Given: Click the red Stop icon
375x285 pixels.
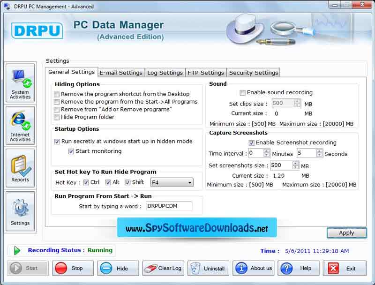Looking at the screenshot, I should [x=61, y=268].
